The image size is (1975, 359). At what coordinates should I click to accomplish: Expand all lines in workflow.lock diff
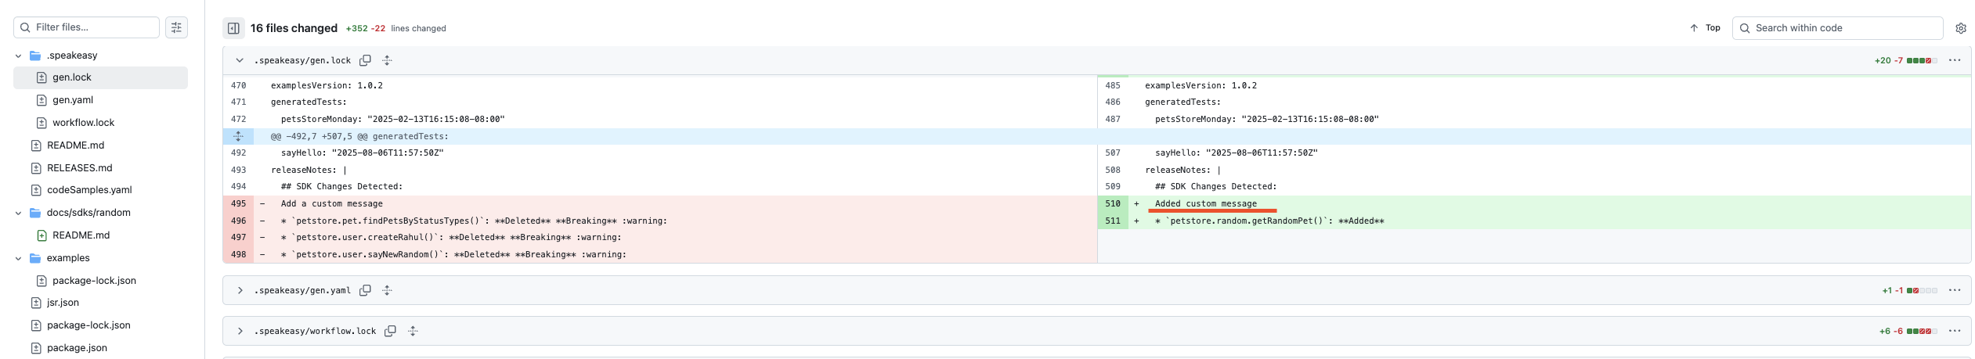pos(413,331)
